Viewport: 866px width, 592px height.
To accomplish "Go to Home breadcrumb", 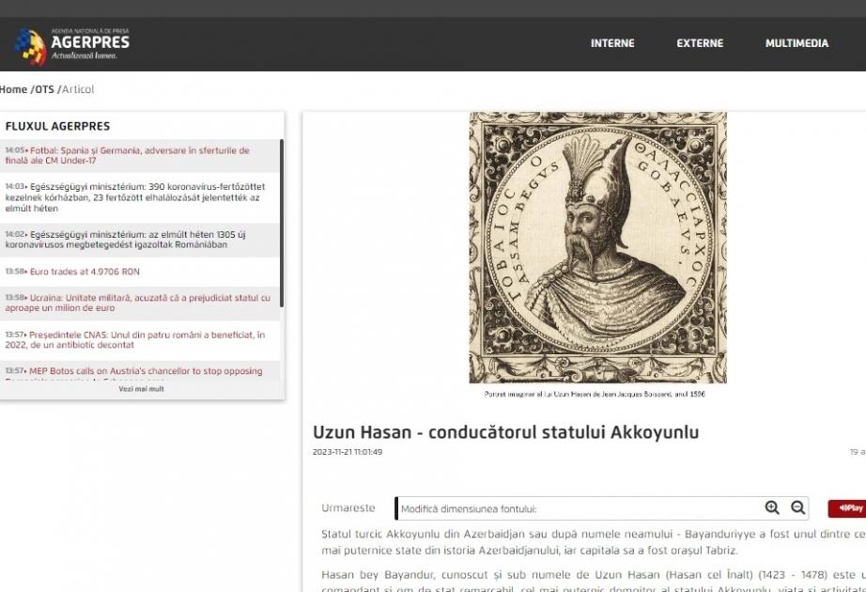I will click(13, 89).
